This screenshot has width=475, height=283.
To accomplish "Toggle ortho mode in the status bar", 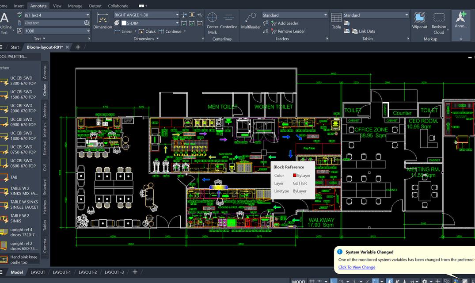I will [x=334, y=280].
